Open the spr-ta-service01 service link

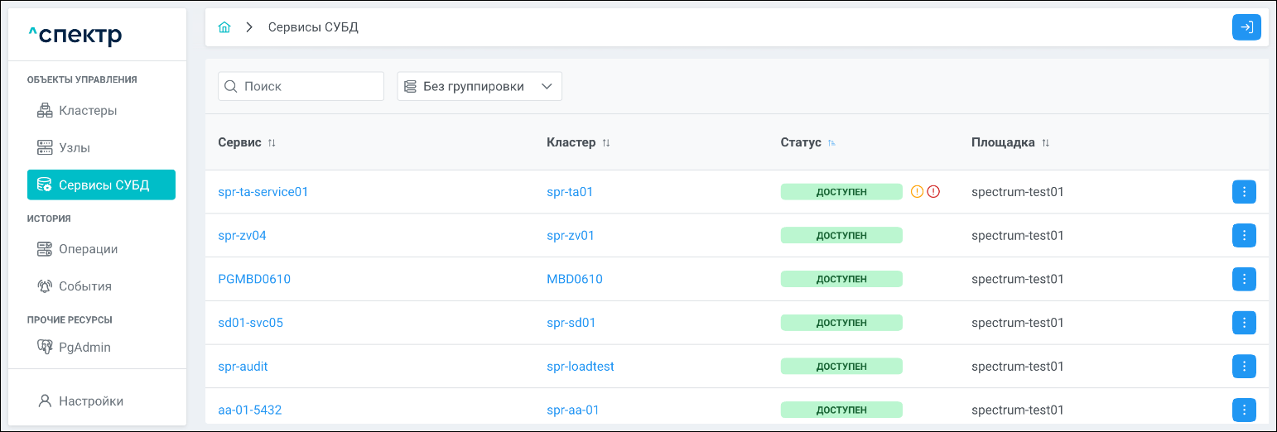(x=263, y=192)
